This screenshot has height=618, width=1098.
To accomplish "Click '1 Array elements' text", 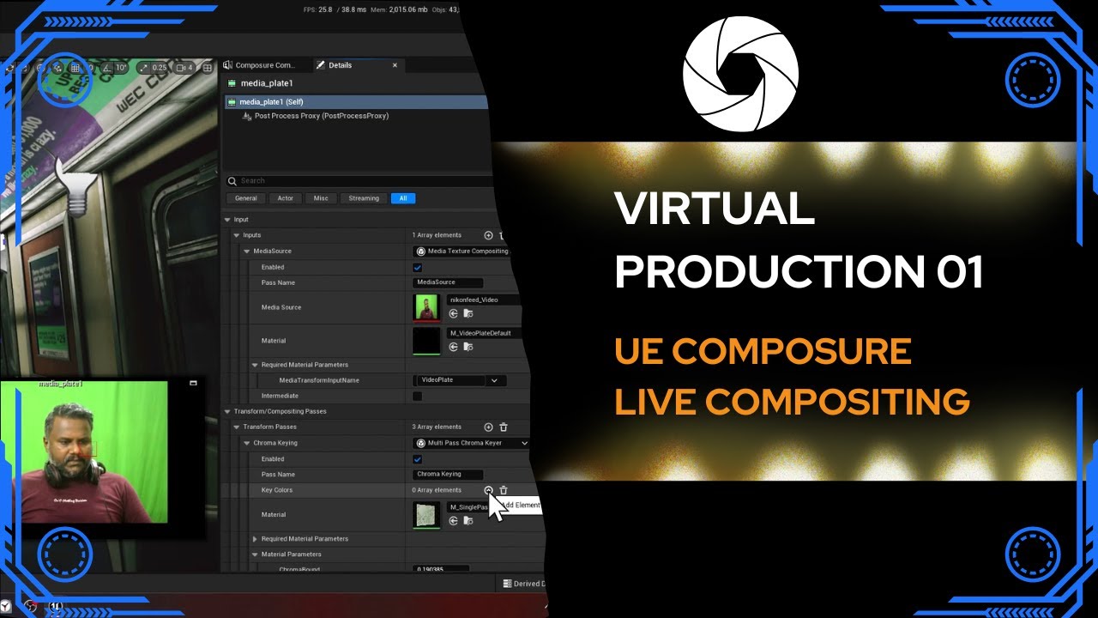I will pos(437,235).
